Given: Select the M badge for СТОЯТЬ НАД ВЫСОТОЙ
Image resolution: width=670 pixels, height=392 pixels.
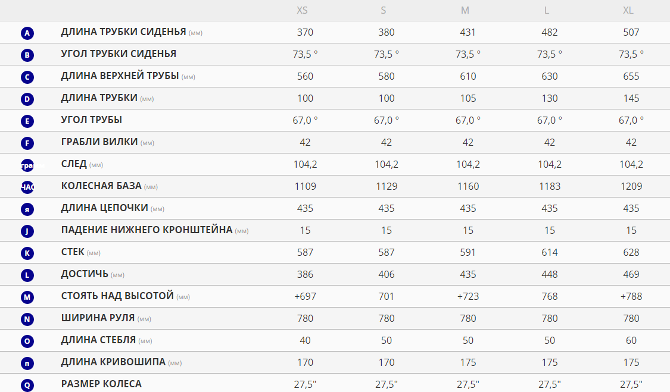Looking at the screenshot, I should pos(27,297).
